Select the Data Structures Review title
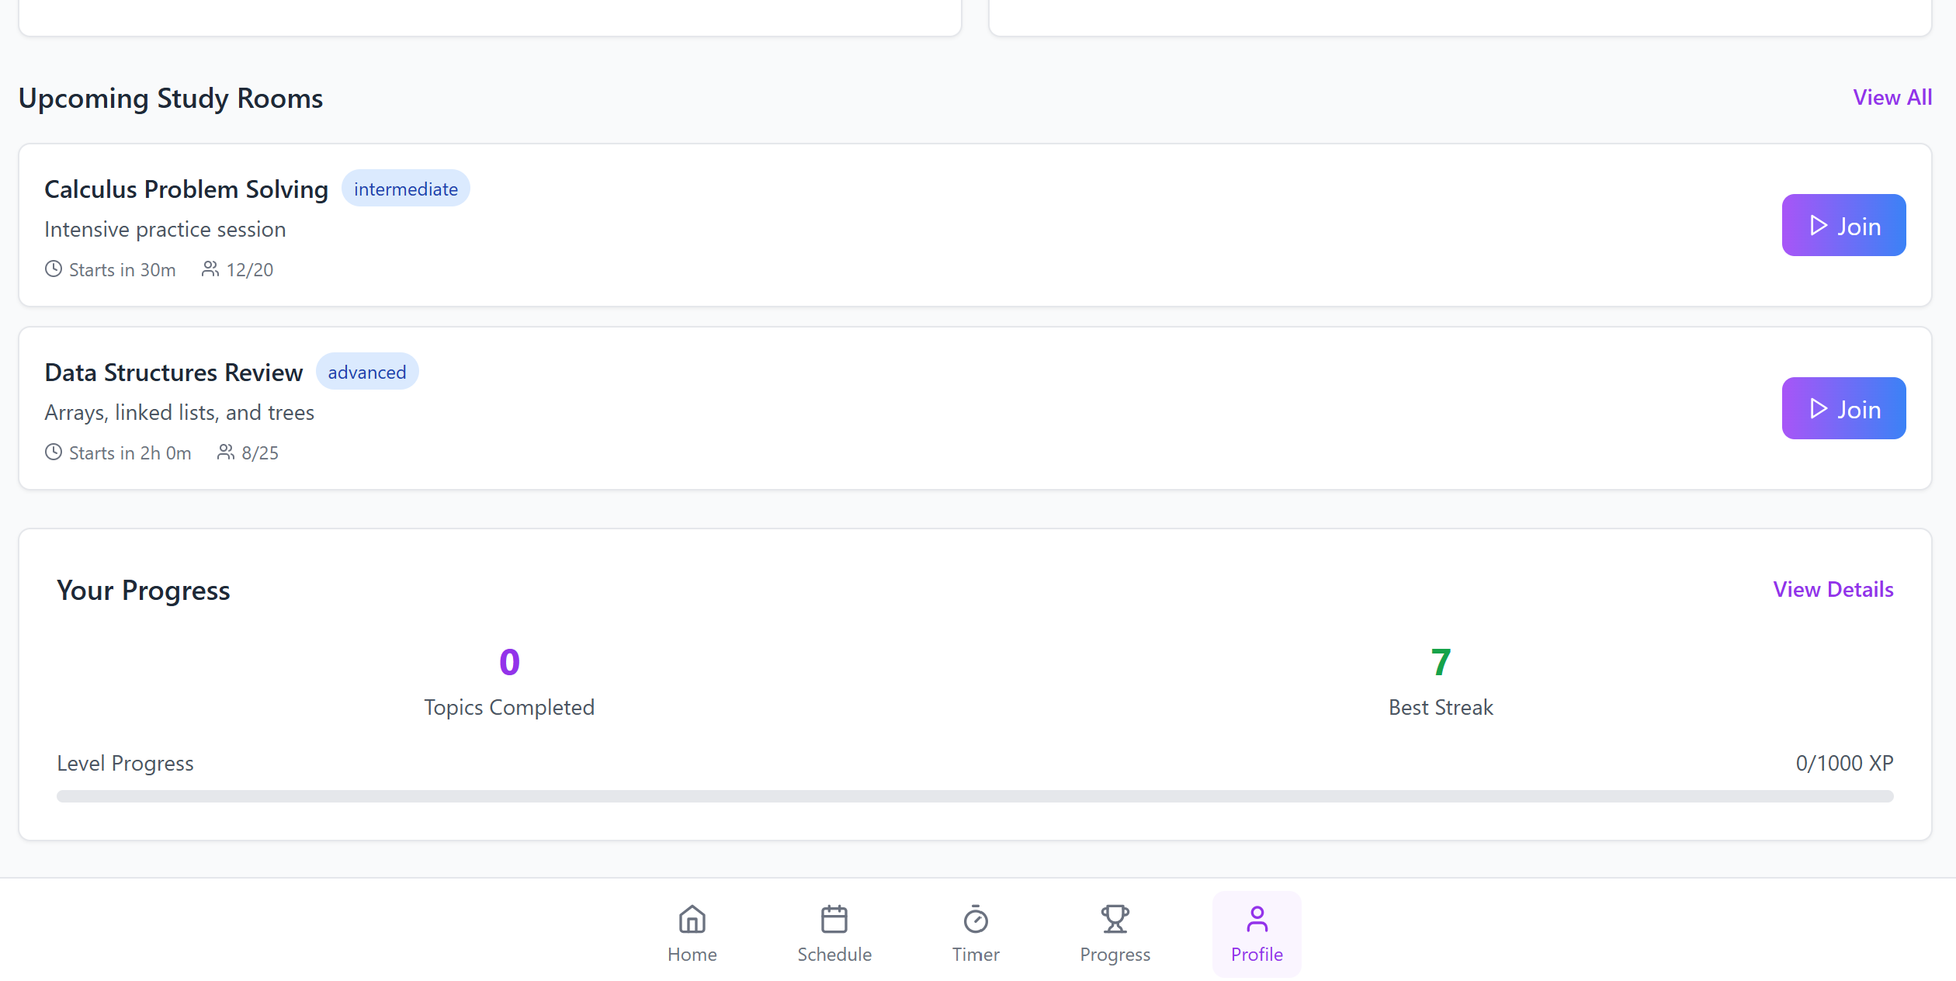Viewport: 1956px width, 981px height. click(x=174, y=373)
